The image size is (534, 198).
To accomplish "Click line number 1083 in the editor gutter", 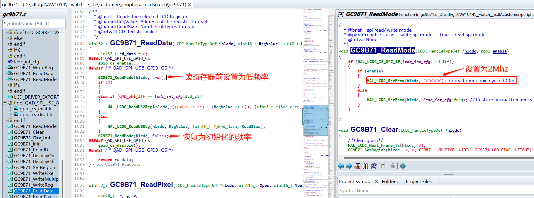I will pyautogui.click(x=80, y=136).
